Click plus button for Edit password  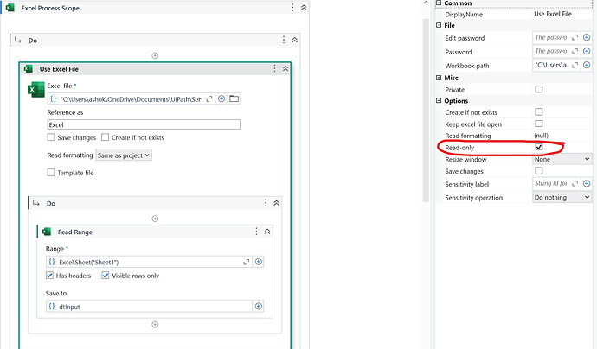click(x=587, y=38)
